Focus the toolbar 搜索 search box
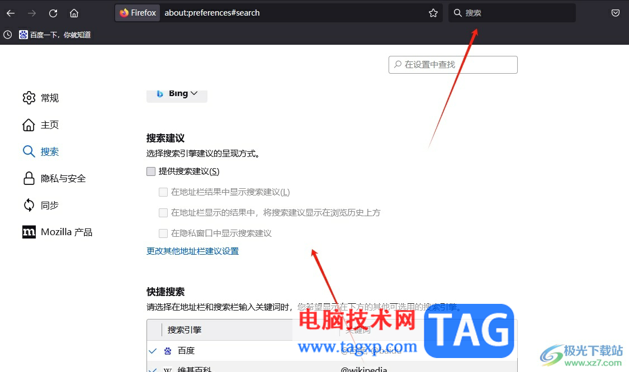 pos(512,13)
